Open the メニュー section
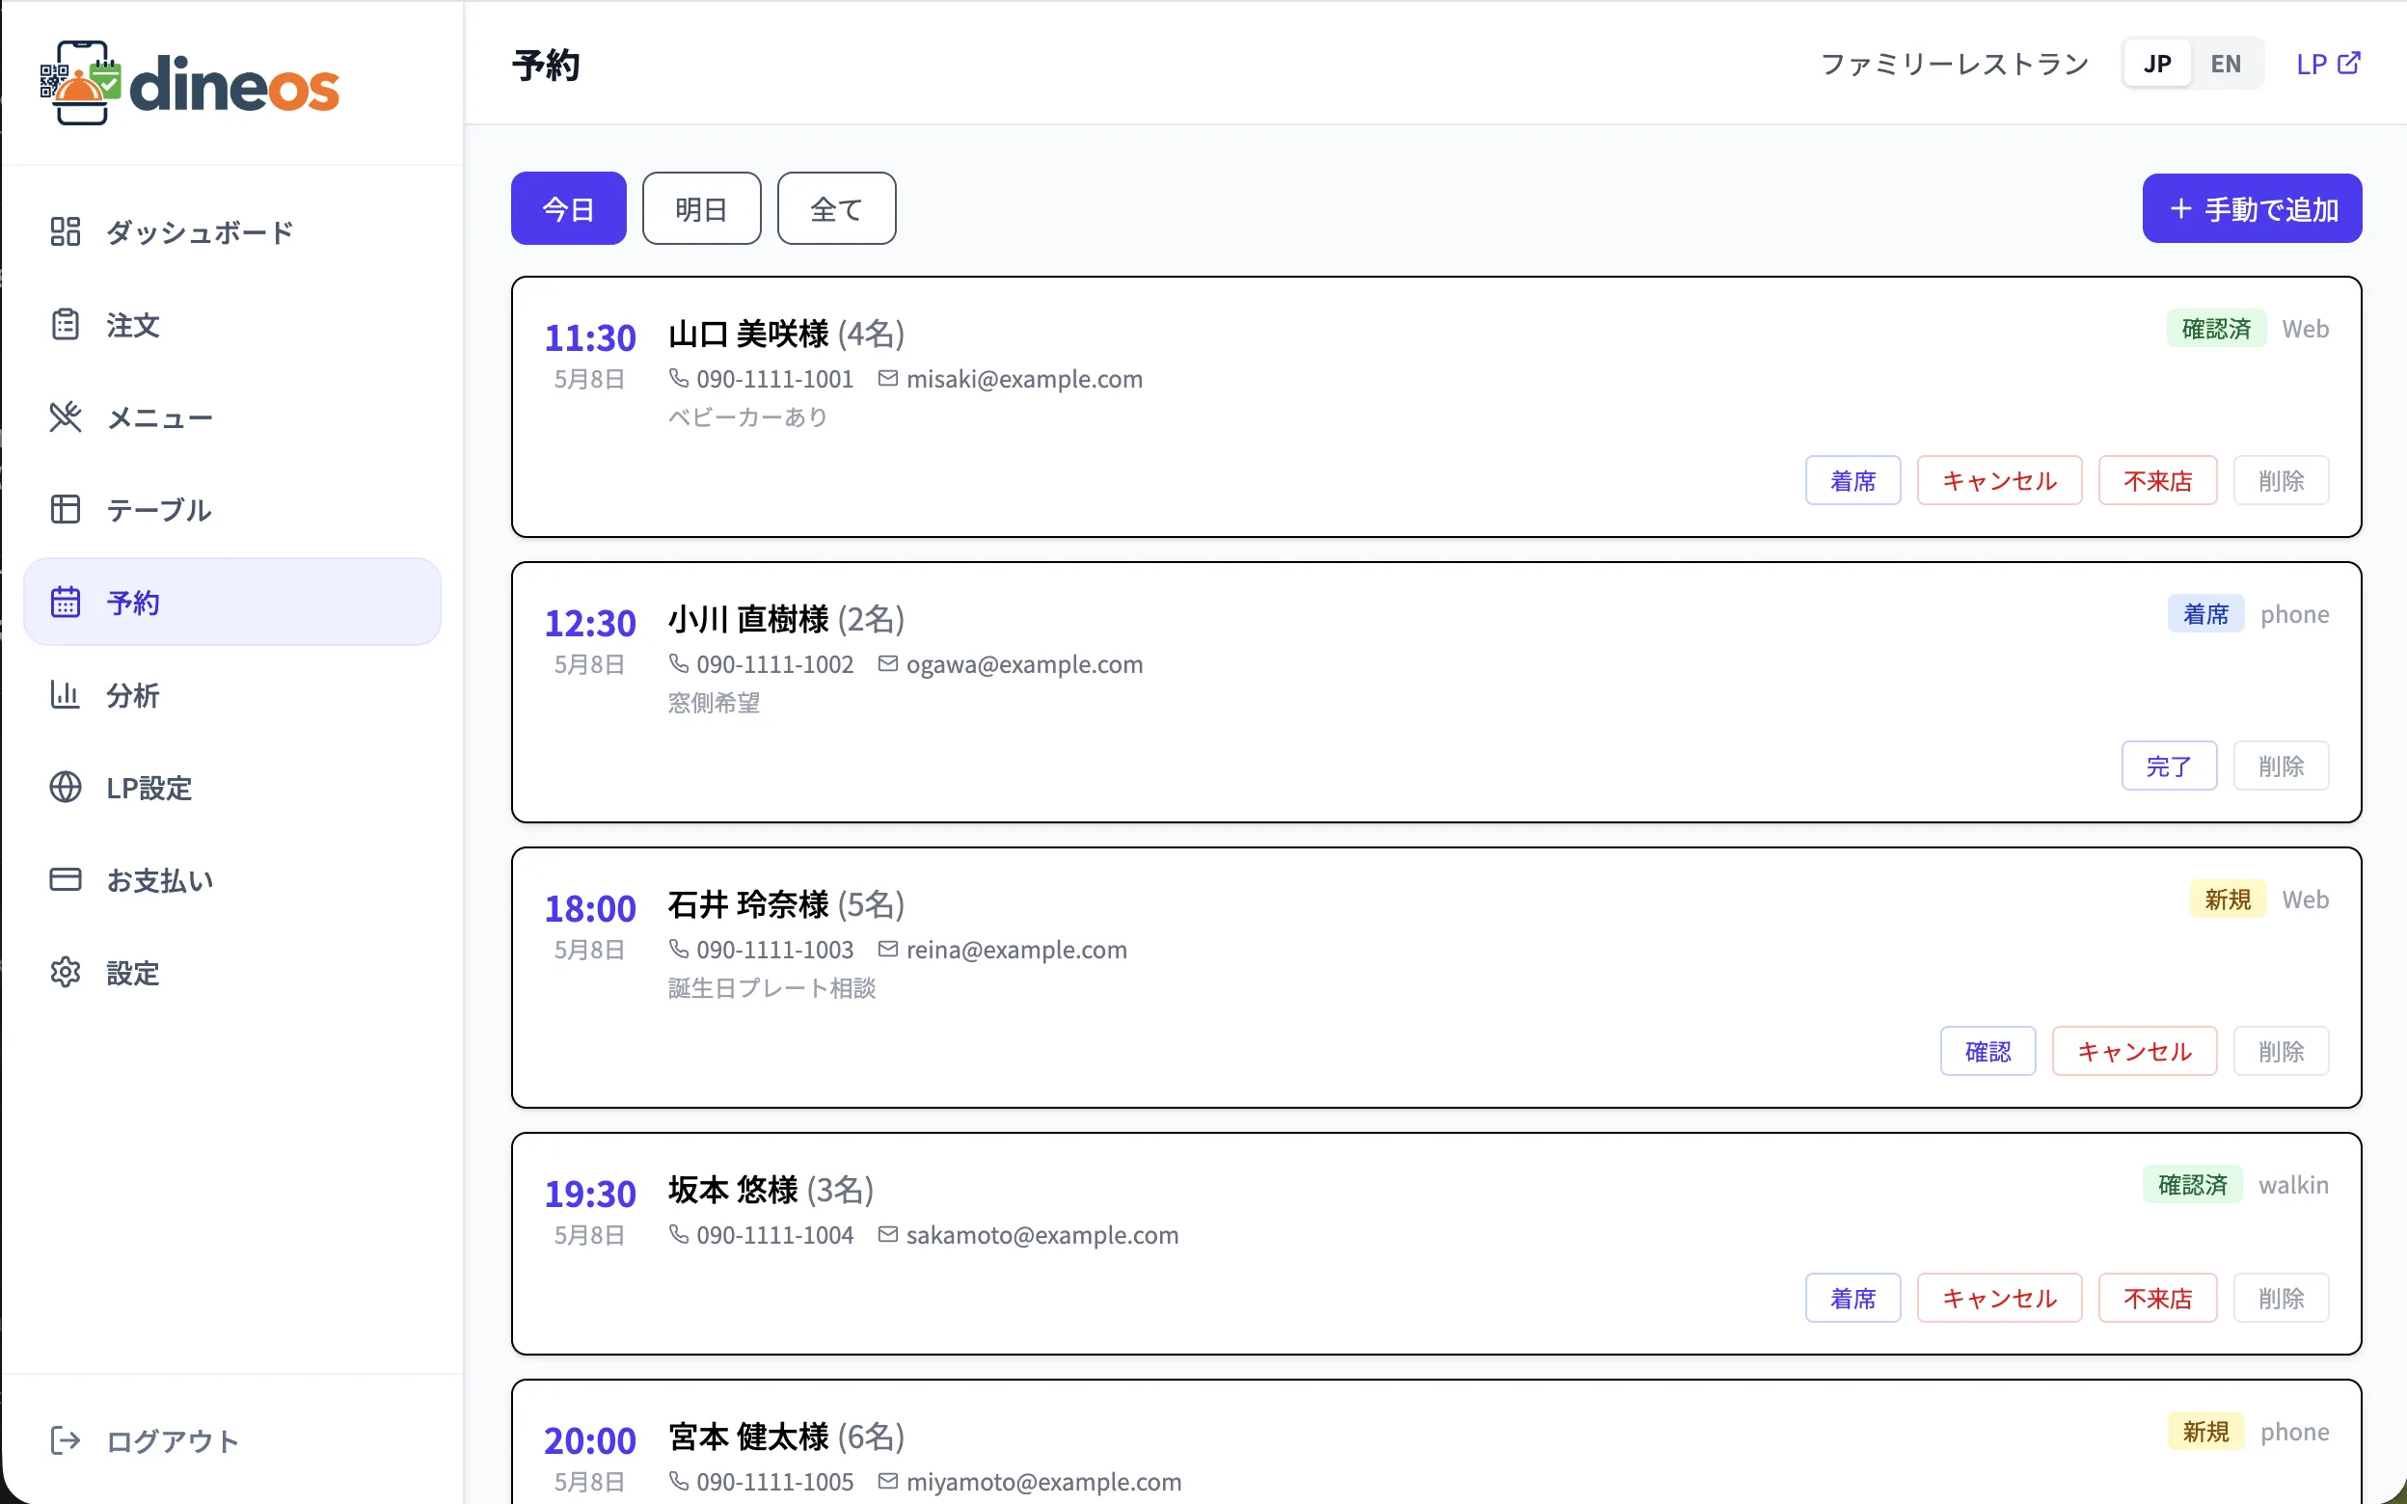The image size is (2407, 1504). pyautogui.click(x=231, y=416)
